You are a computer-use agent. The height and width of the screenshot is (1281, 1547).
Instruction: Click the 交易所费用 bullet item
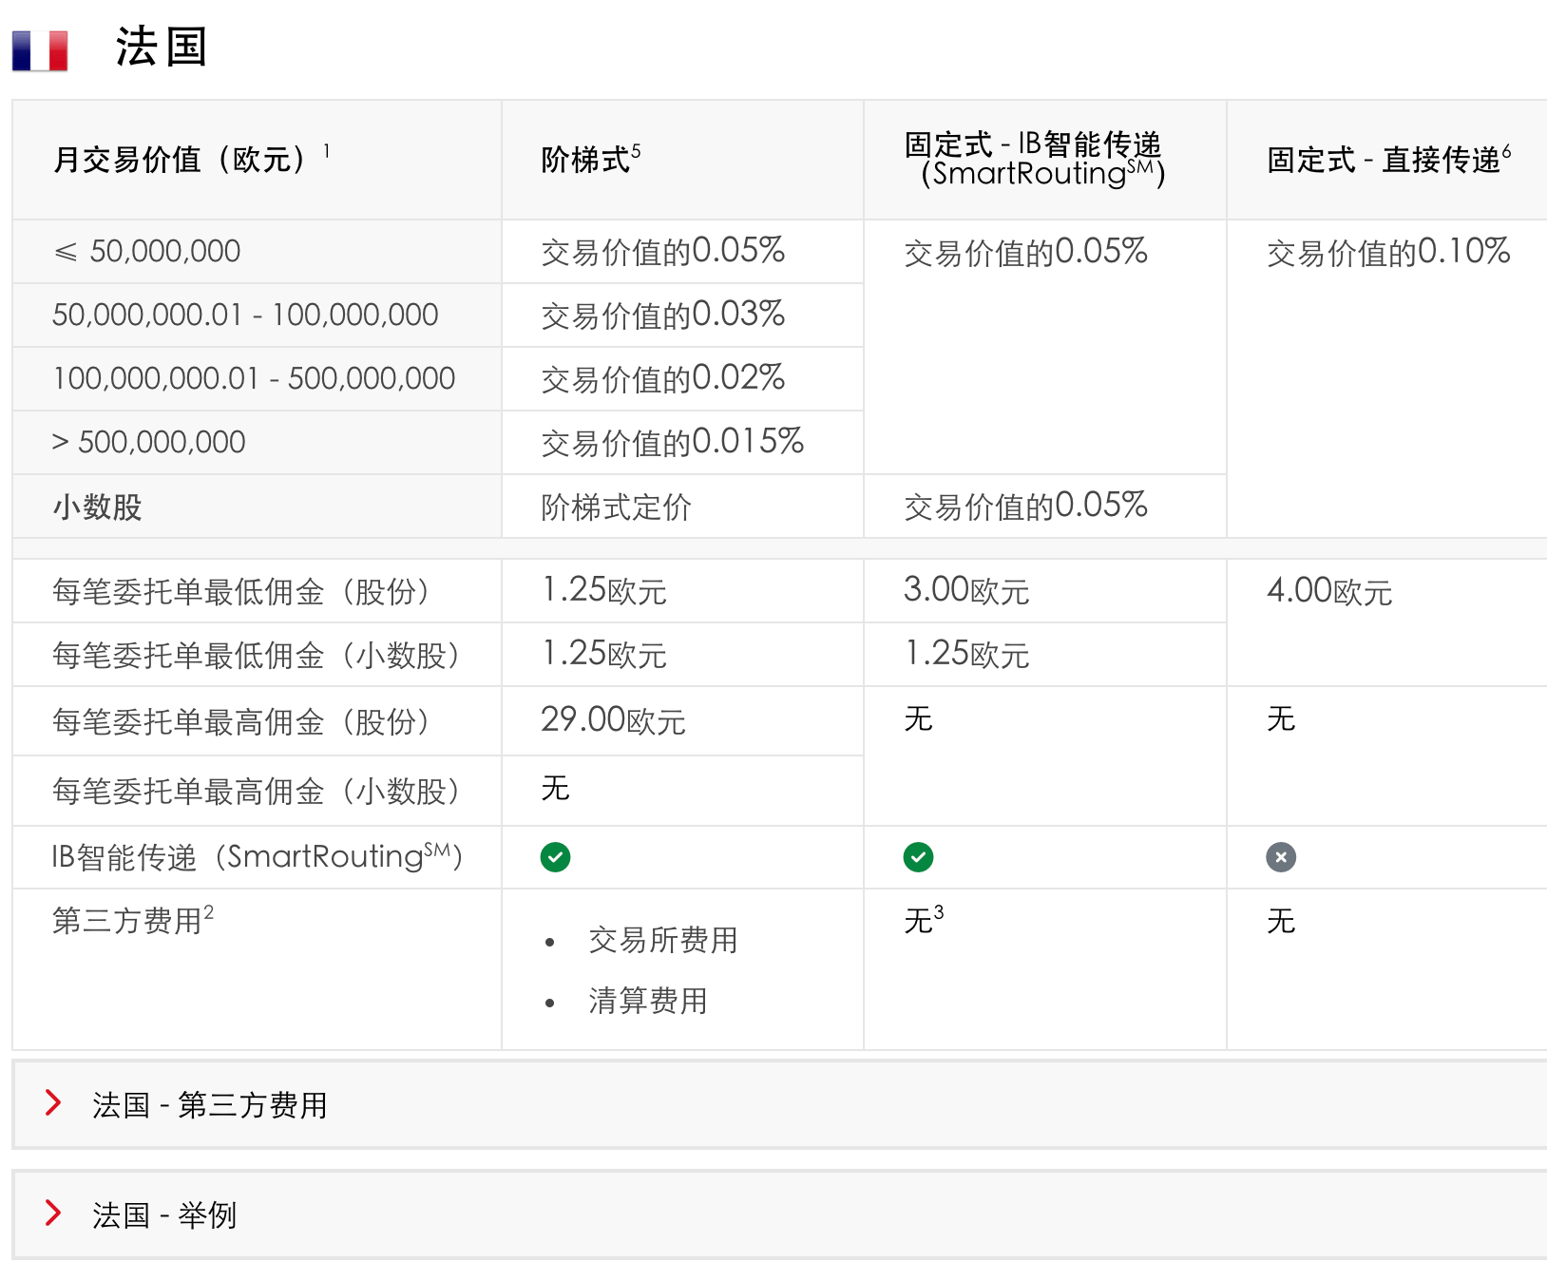662,940
